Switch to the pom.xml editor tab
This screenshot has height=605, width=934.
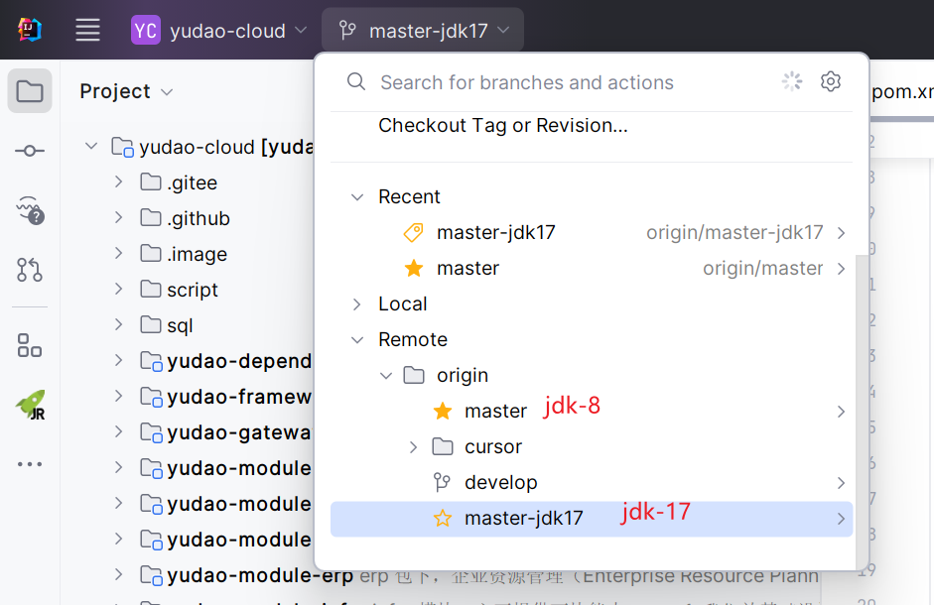coord(902,91)
